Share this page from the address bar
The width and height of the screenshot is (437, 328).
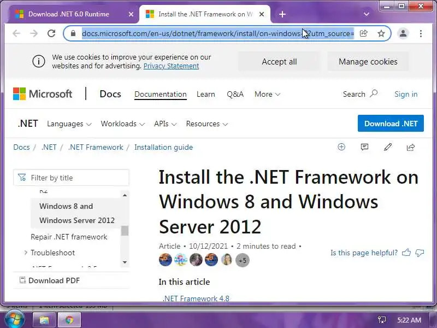click(364, 33)
